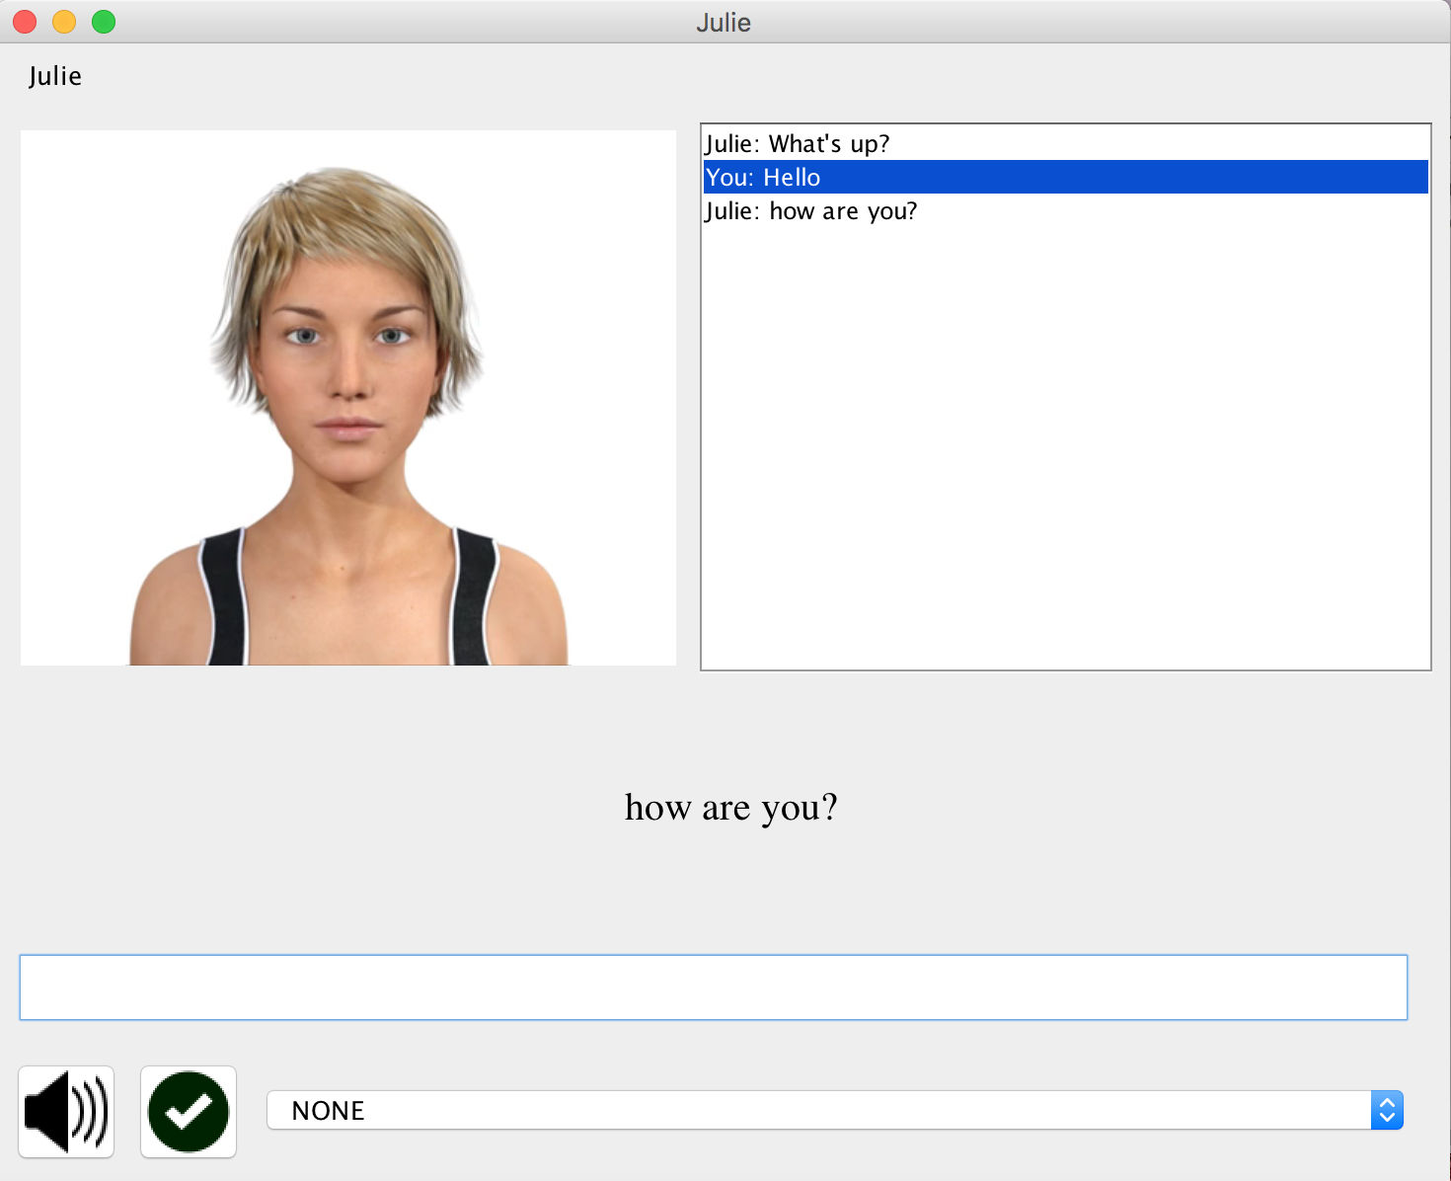Minimize window with the yellow button

pyautogui.click(x=64, y=22)
